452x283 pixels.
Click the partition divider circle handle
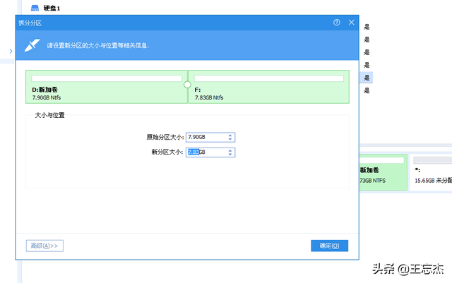click(187, 85)
